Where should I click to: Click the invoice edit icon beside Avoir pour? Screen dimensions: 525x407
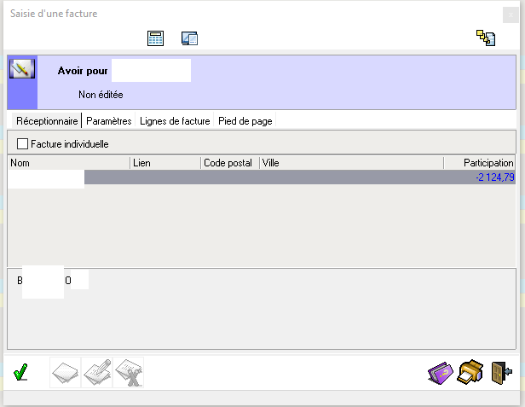point(21,69)
